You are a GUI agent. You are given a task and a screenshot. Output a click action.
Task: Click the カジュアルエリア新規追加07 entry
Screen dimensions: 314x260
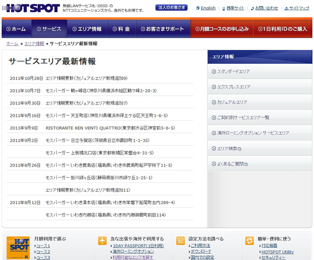87,103
